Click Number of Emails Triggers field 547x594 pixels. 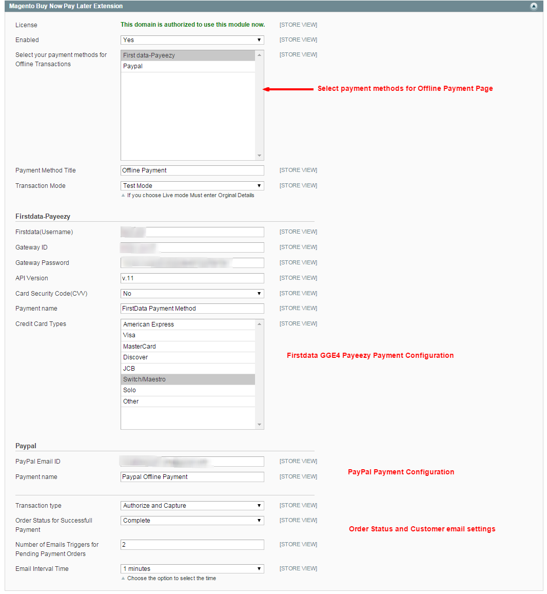(x=192, y=545)
